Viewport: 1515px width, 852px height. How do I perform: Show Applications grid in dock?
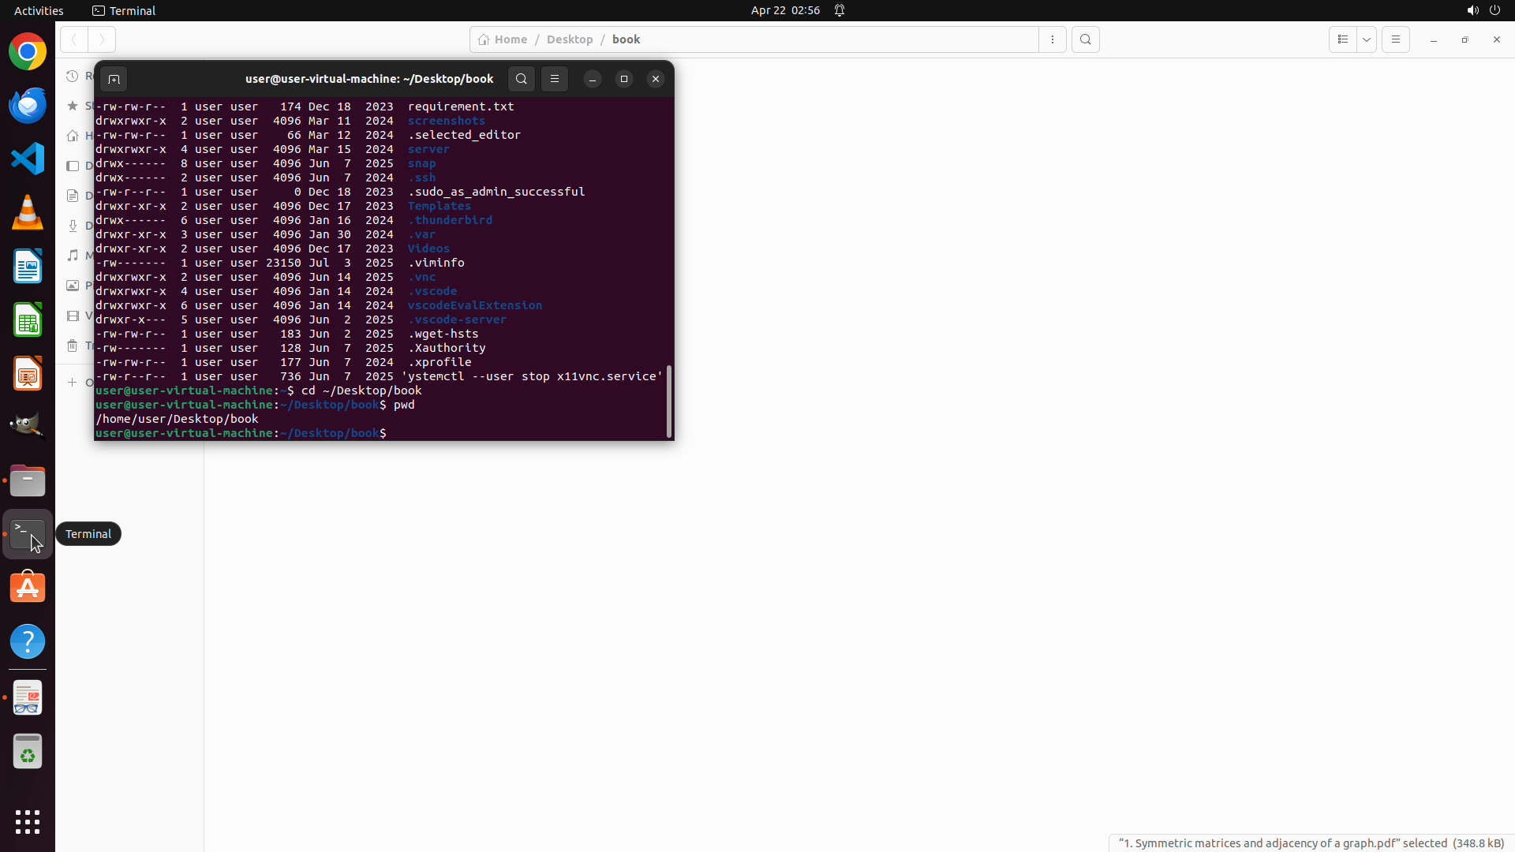(28, 822)
